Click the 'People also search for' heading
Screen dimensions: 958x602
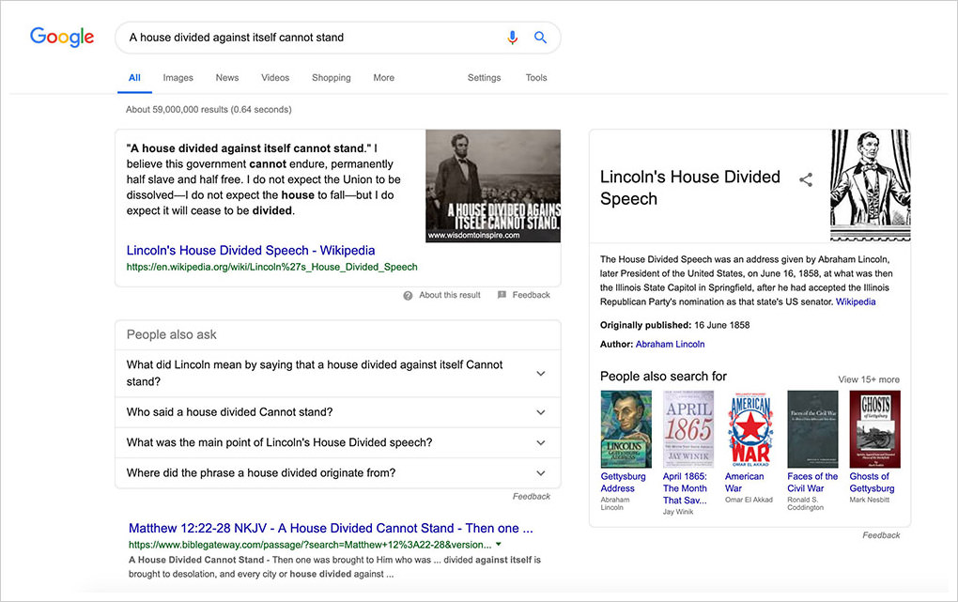[x=663, y=377]
